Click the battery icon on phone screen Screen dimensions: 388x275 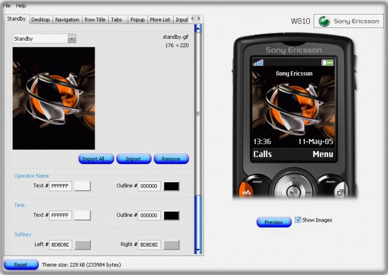327,62
